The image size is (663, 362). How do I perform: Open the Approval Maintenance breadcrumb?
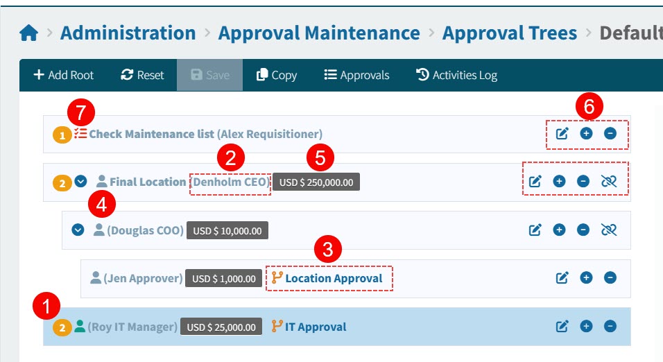pyautogui.click(x=318, y=33)
